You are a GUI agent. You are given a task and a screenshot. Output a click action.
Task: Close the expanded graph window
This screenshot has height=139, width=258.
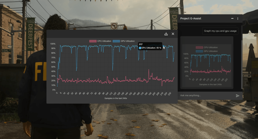(173, 34)
